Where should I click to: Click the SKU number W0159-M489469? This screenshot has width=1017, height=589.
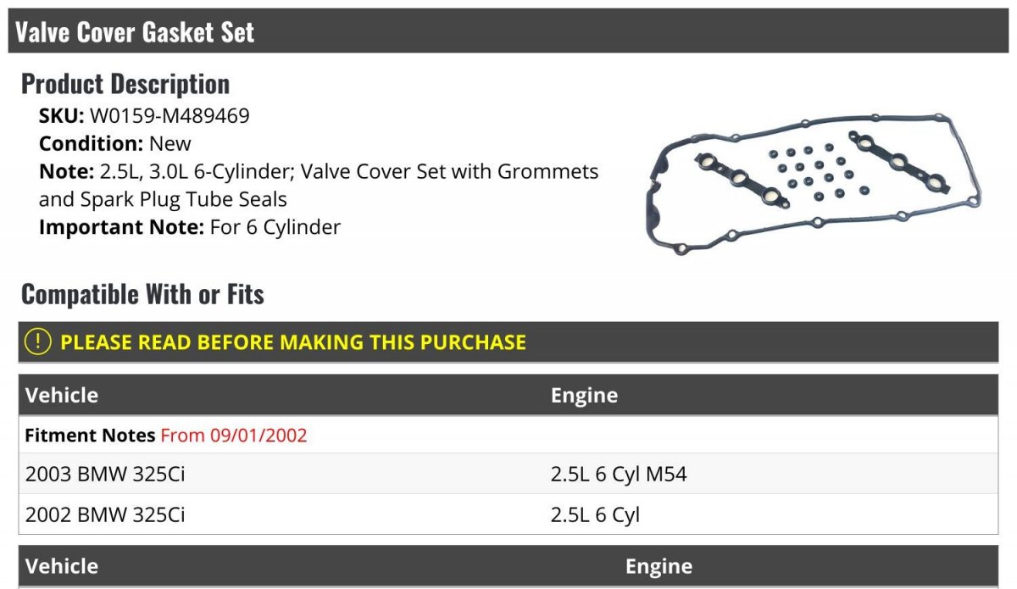(169, 116)
